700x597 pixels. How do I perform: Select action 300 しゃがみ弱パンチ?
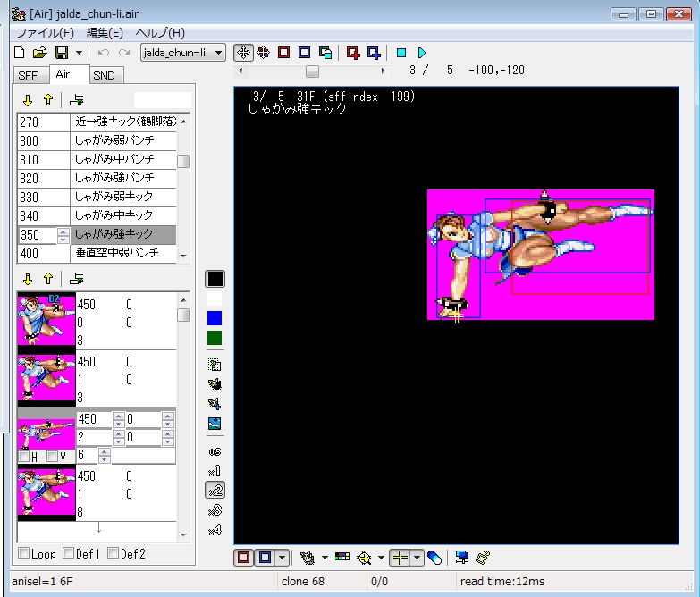pos(97,140)
